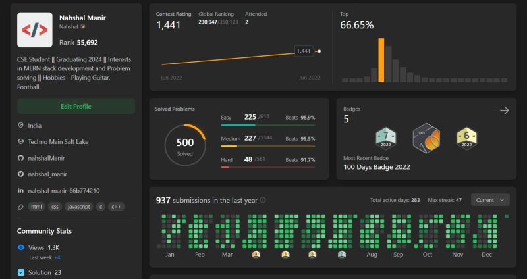The width and height of the screenshot is (527, 279).
Task: Click the Rank 55,692 text
Action: click(x=78, y=43)
